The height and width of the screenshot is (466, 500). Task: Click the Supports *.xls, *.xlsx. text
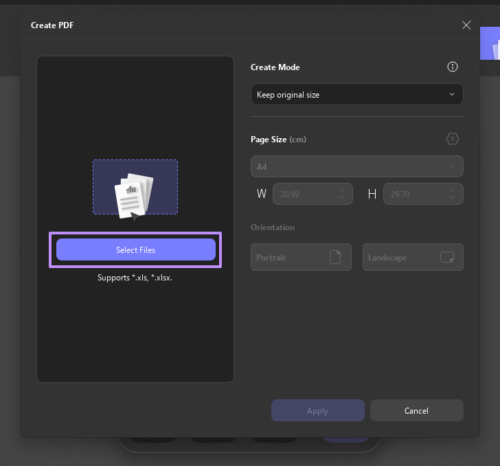point(135,278)
